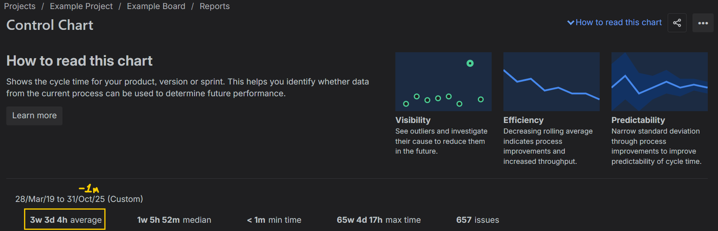Click the Predictability chart thumbnail

659,82
